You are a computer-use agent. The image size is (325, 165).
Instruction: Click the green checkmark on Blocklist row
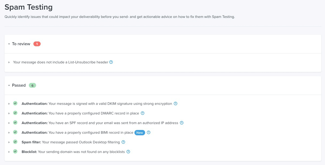[x=15, y=151]
